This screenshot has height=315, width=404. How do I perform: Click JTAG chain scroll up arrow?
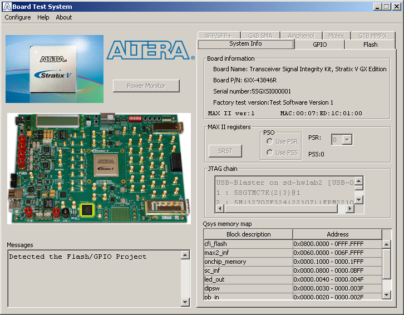coord(359,181)
